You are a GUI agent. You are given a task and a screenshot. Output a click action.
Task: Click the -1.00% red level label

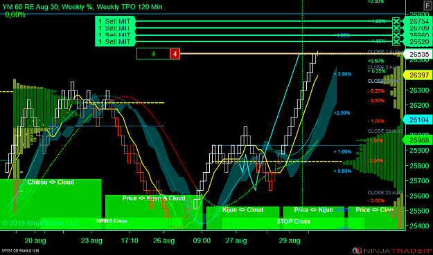click(x=375, y=121)
